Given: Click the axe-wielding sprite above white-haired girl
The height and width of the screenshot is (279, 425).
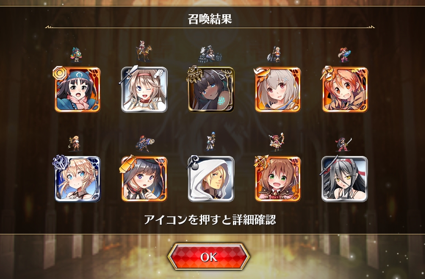Looking at the screenshot, I should [274, 54].
